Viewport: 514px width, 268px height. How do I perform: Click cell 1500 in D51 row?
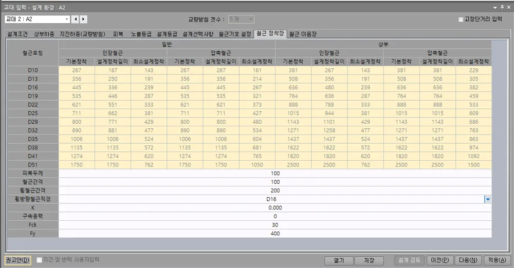coord(474,165)
